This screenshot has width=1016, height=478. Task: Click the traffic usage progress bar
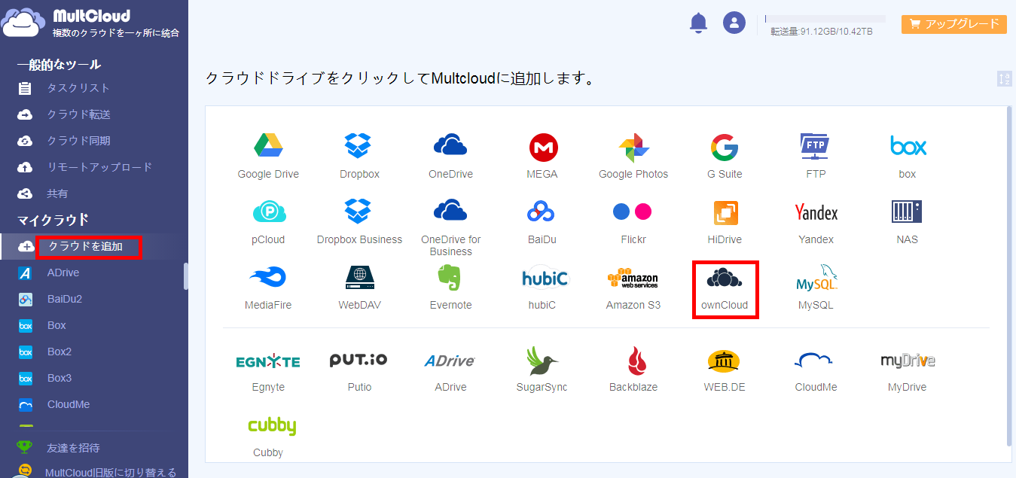pyautogui.click(x=825, y=19)
